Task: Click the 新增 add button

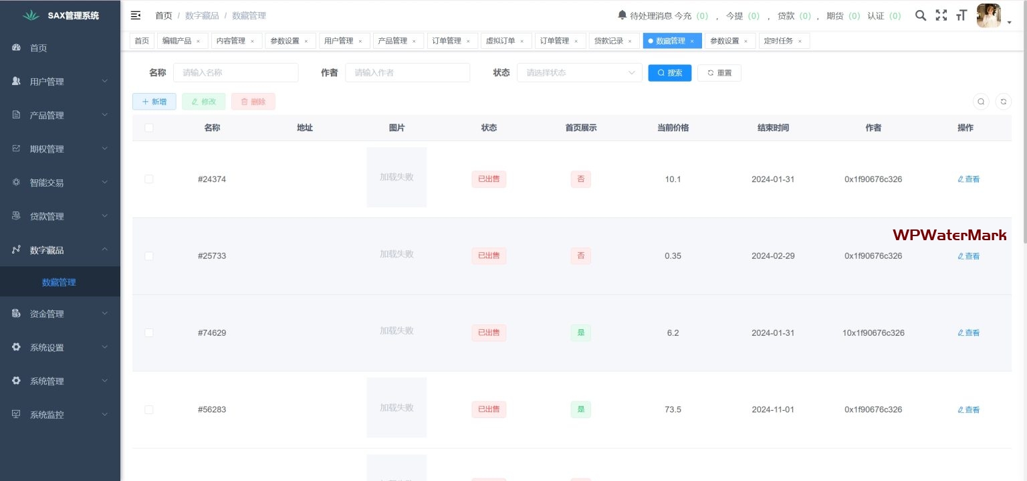Action: pyautogui.click(x=154, y=102)
